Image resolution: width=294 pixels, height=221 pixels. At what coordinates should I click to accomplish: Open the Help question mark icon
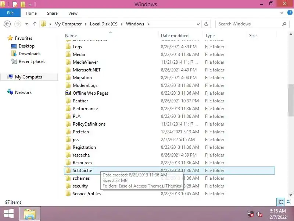click(290, 13)
